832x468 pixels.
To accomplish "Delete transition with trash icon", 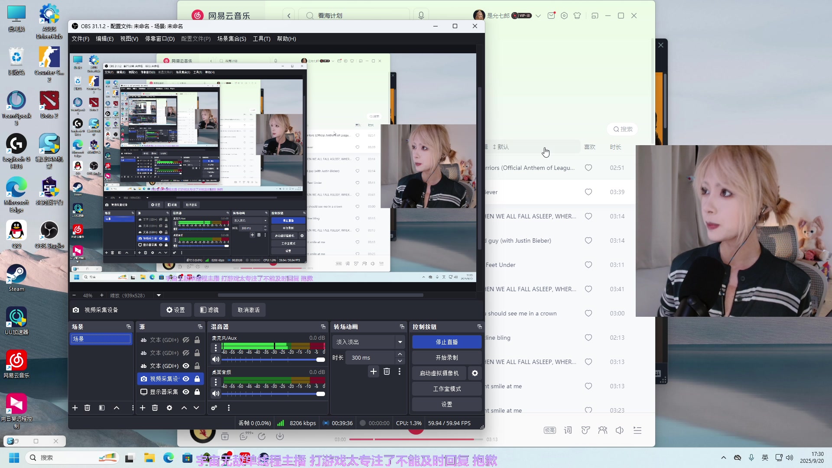I will pos(387,371).
